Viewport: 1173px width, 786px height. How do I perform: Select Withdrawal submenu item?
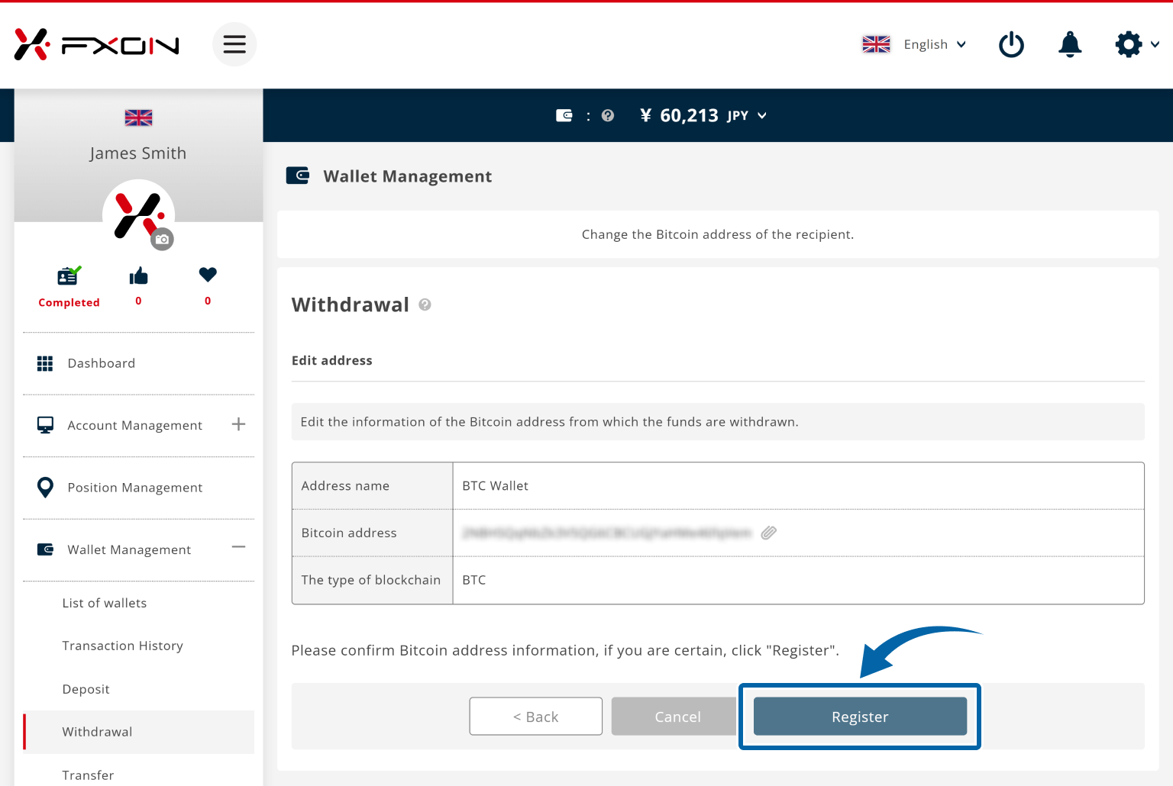(138, 732)
